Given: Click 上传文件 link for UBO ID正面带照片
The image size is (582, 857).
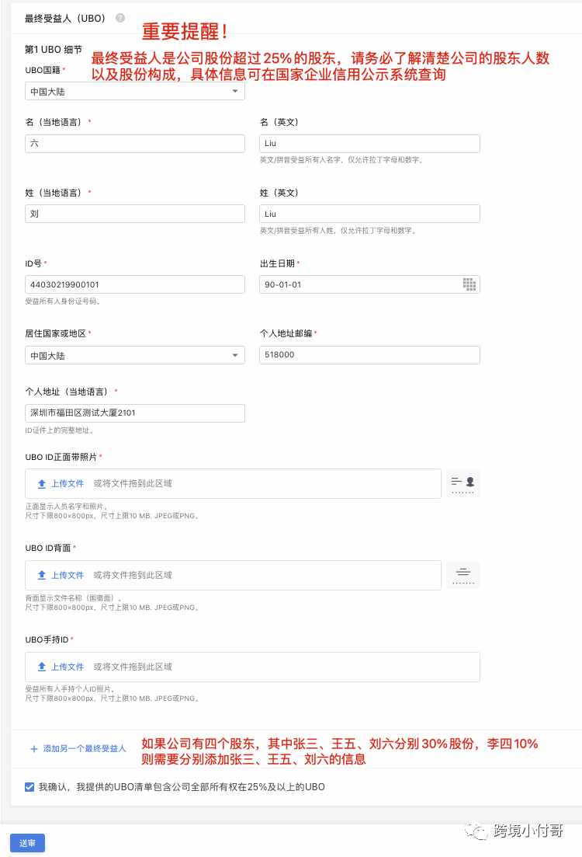Looking at the screenshot, I should coord(68,484).
